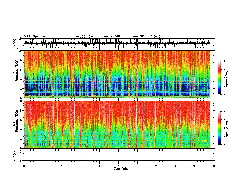Click the ch.1 colorbar '-3' tick label
This screenshot has width=240, height=186.
[x=223, y=61]
